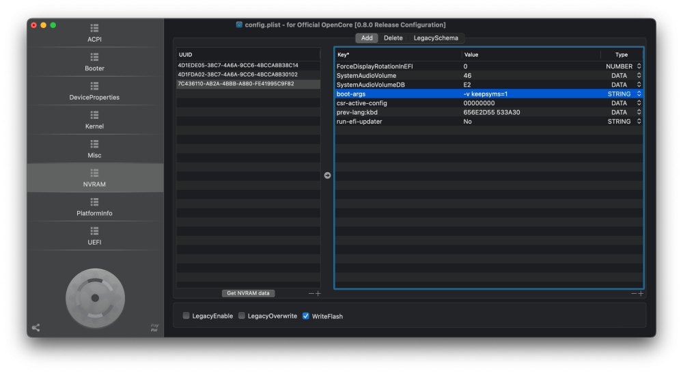Open the boot-args type dropdown
Viewport: 683px width, 373px height.
(x=639, y=94)
